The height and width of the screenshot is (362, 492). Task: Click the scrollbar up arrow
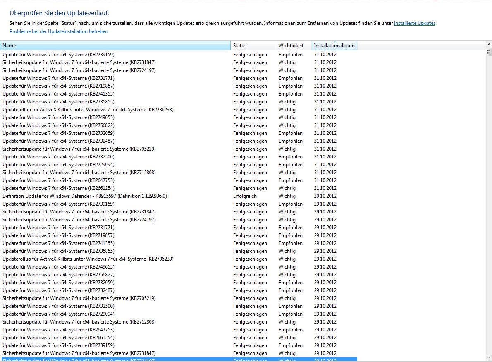point(489,44)
